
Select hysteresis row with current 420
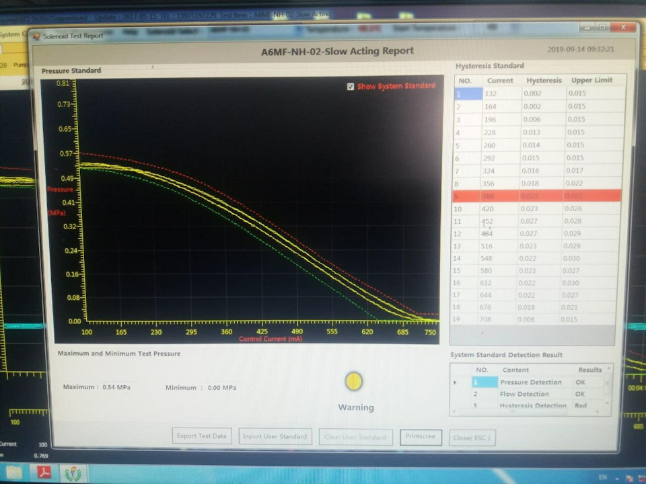(536, 208)
